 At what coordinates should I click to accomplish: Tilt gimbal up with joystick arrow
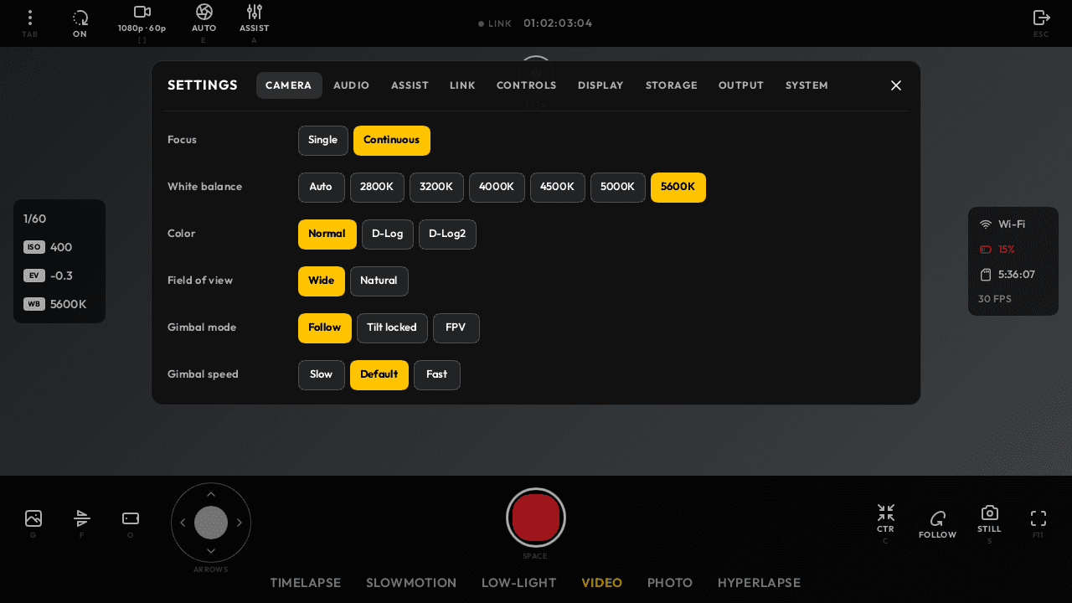[x=211, y=495]
